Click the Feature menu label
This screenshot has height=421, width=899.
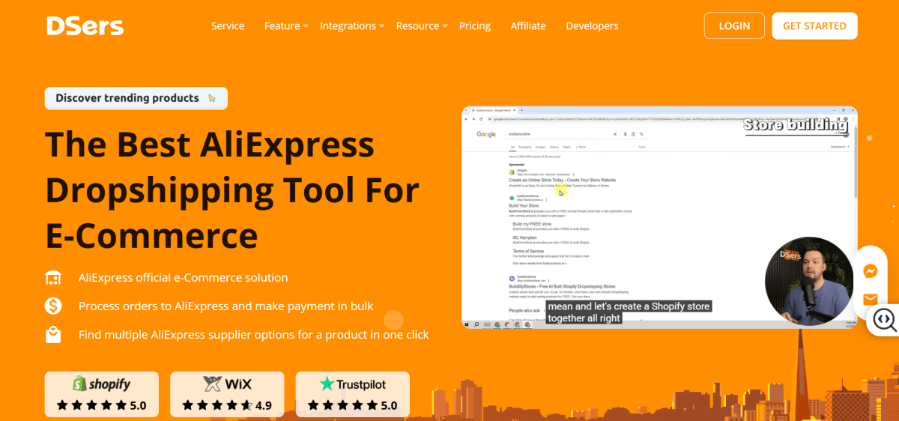coord(282,25)
